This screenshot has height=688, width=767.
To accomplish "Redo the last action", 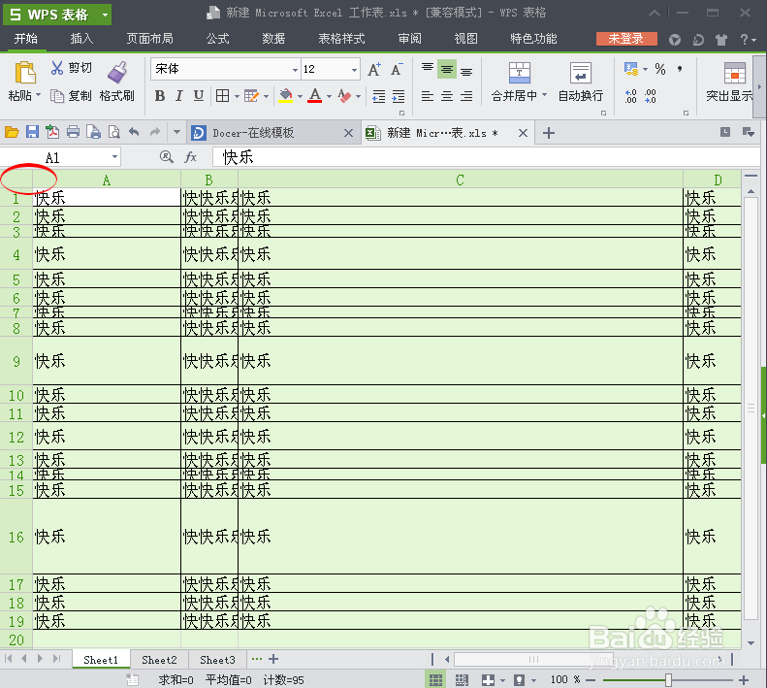I will point(154,132).
